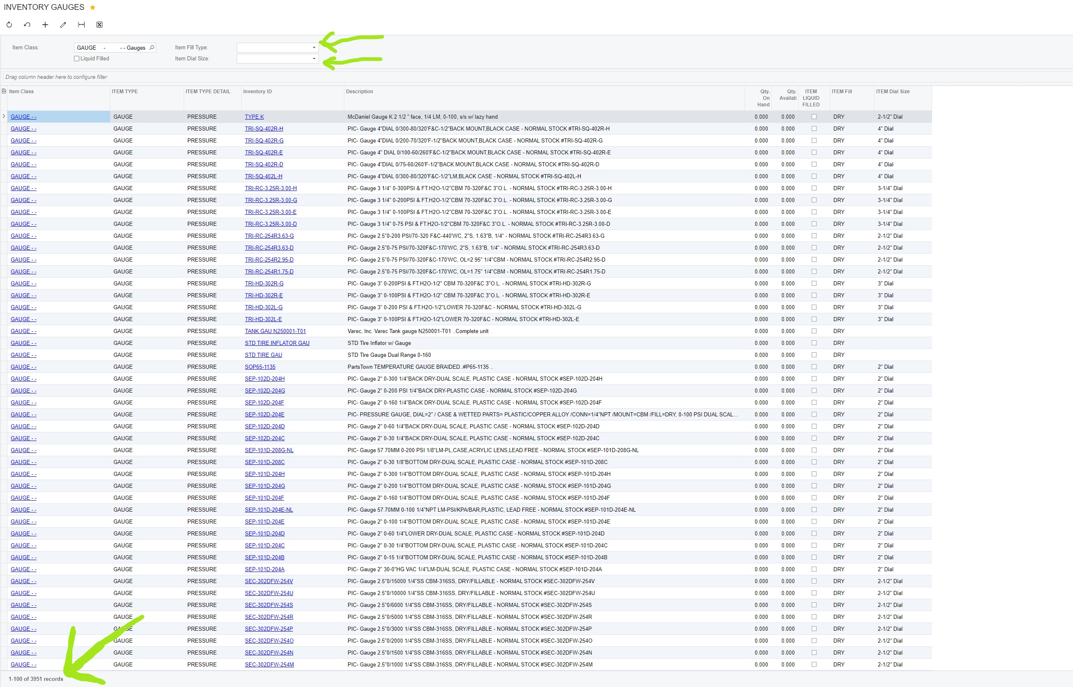This screenshot has width=1073, height=687.
Task: Click the Fit to Screen columns icon
Action: coord(81,25)
